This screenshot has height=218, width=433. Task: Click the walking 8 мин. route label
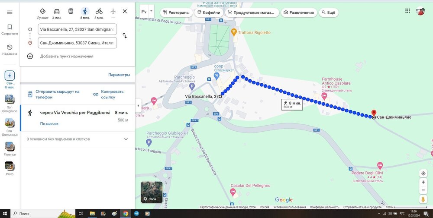(x=292, y=104)
